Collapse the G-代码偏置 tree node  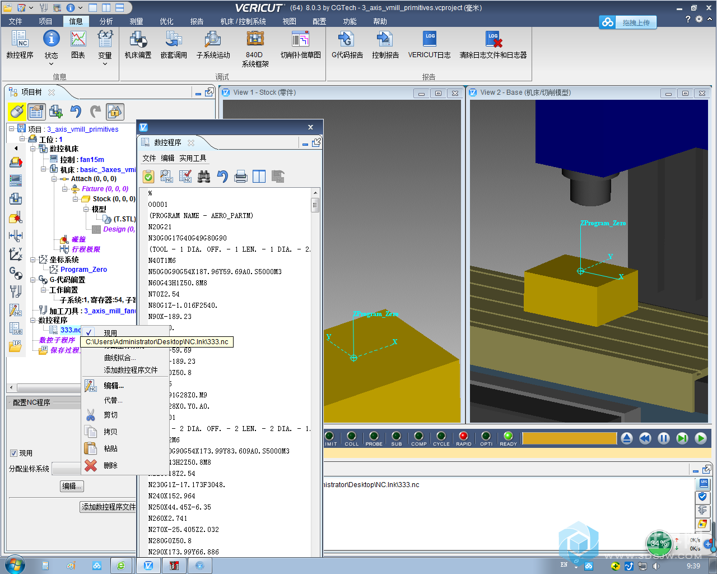33,280
